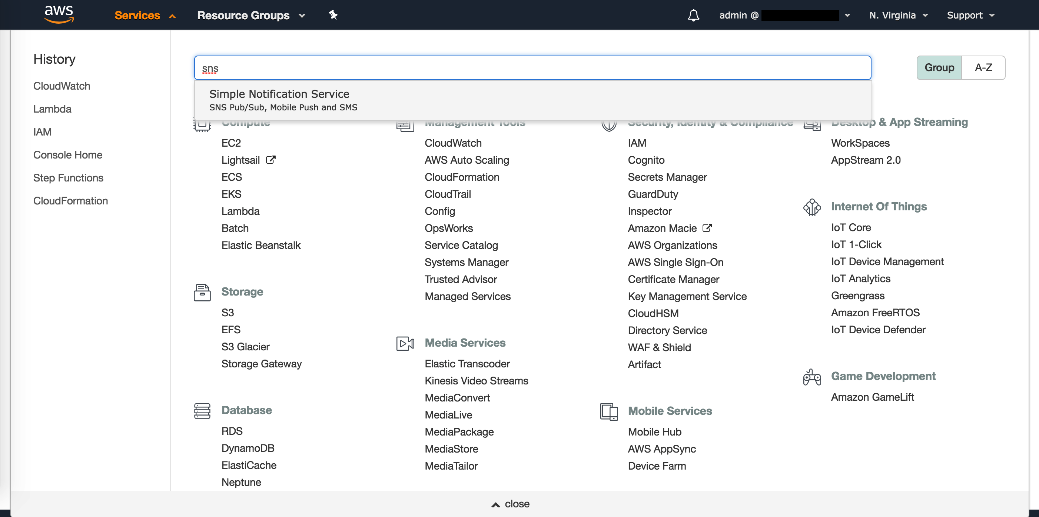
Task: Open Storage Gateway
Action: [x=261, y=364]
